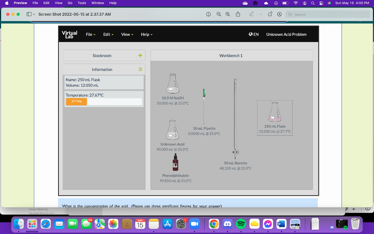This screenshot has height=234, width=374.
Task: Click the battery status icon
Action: coord(285,3)
